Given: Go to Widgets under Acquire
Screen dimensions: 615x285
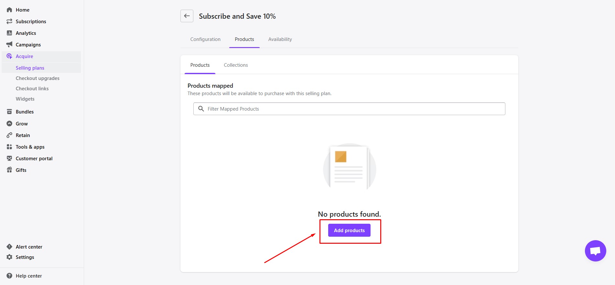Looking at the screenshot, I should [x=25, y=99].
